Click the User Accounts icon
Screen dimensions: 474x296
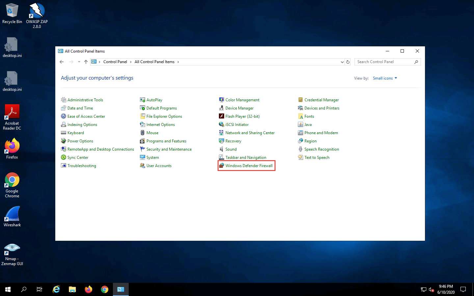[x=143, y=165]
